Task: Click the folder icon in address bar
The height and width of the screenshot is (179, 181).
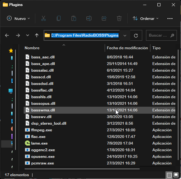Action: (47, 35)
